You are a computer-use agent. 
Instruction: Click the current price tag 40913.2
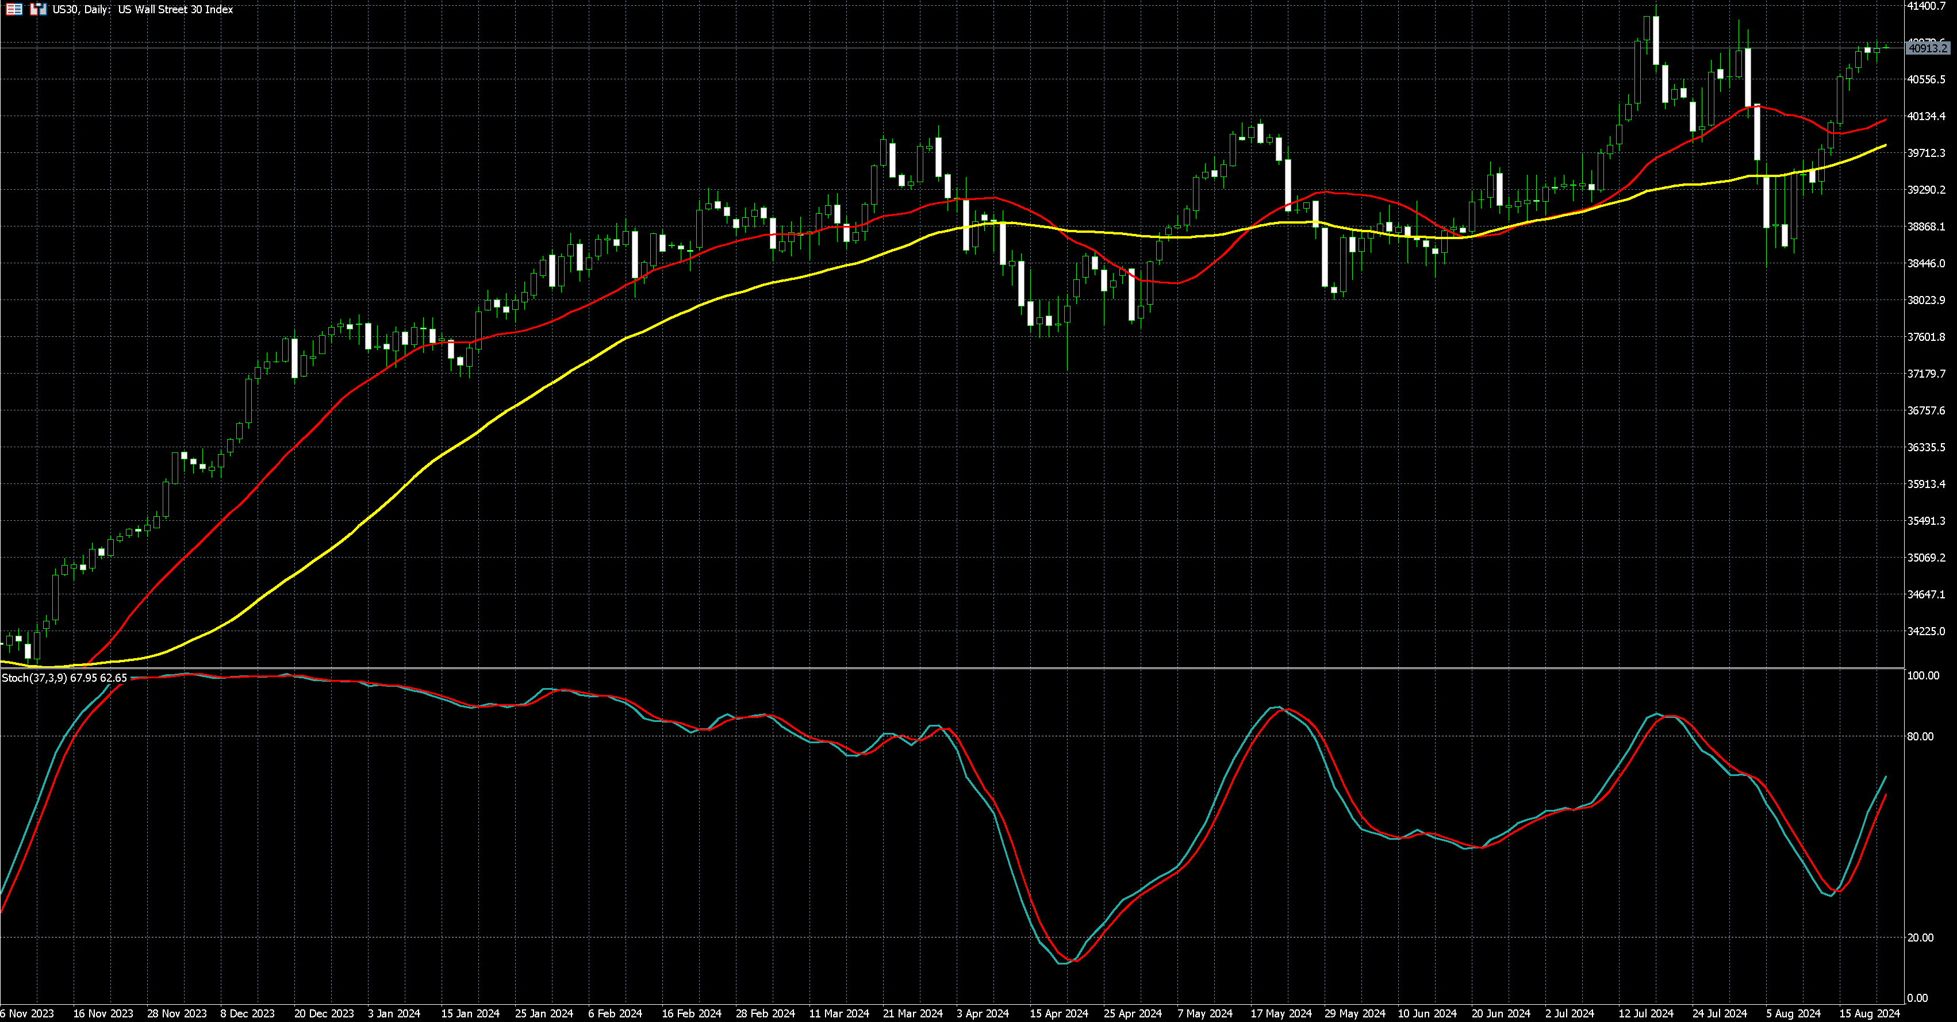coord(1927,48)
